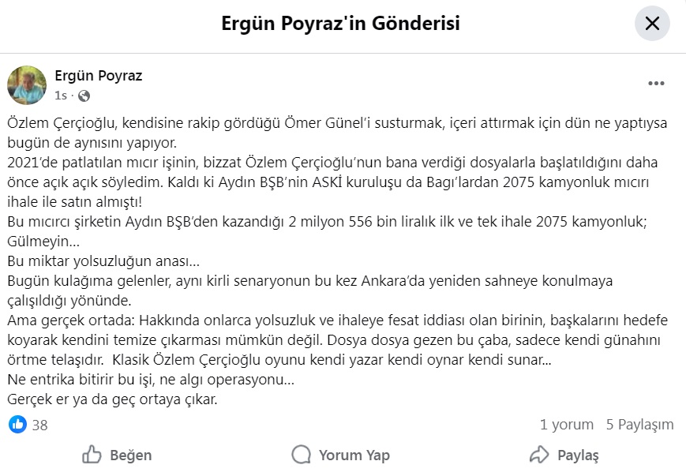Click the blue like reaction icon

click(17, 425)
